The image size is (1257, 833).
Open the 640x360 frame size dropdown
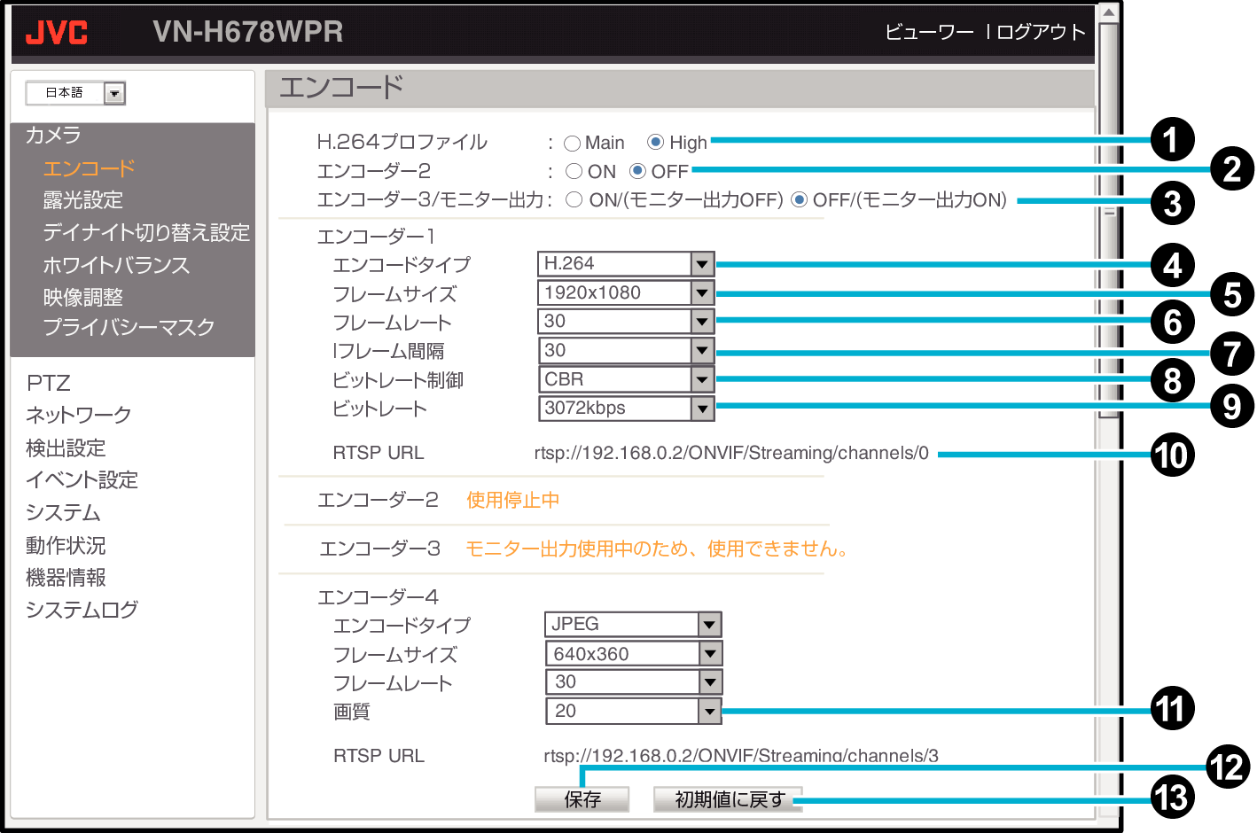click(x=633, y=654)
